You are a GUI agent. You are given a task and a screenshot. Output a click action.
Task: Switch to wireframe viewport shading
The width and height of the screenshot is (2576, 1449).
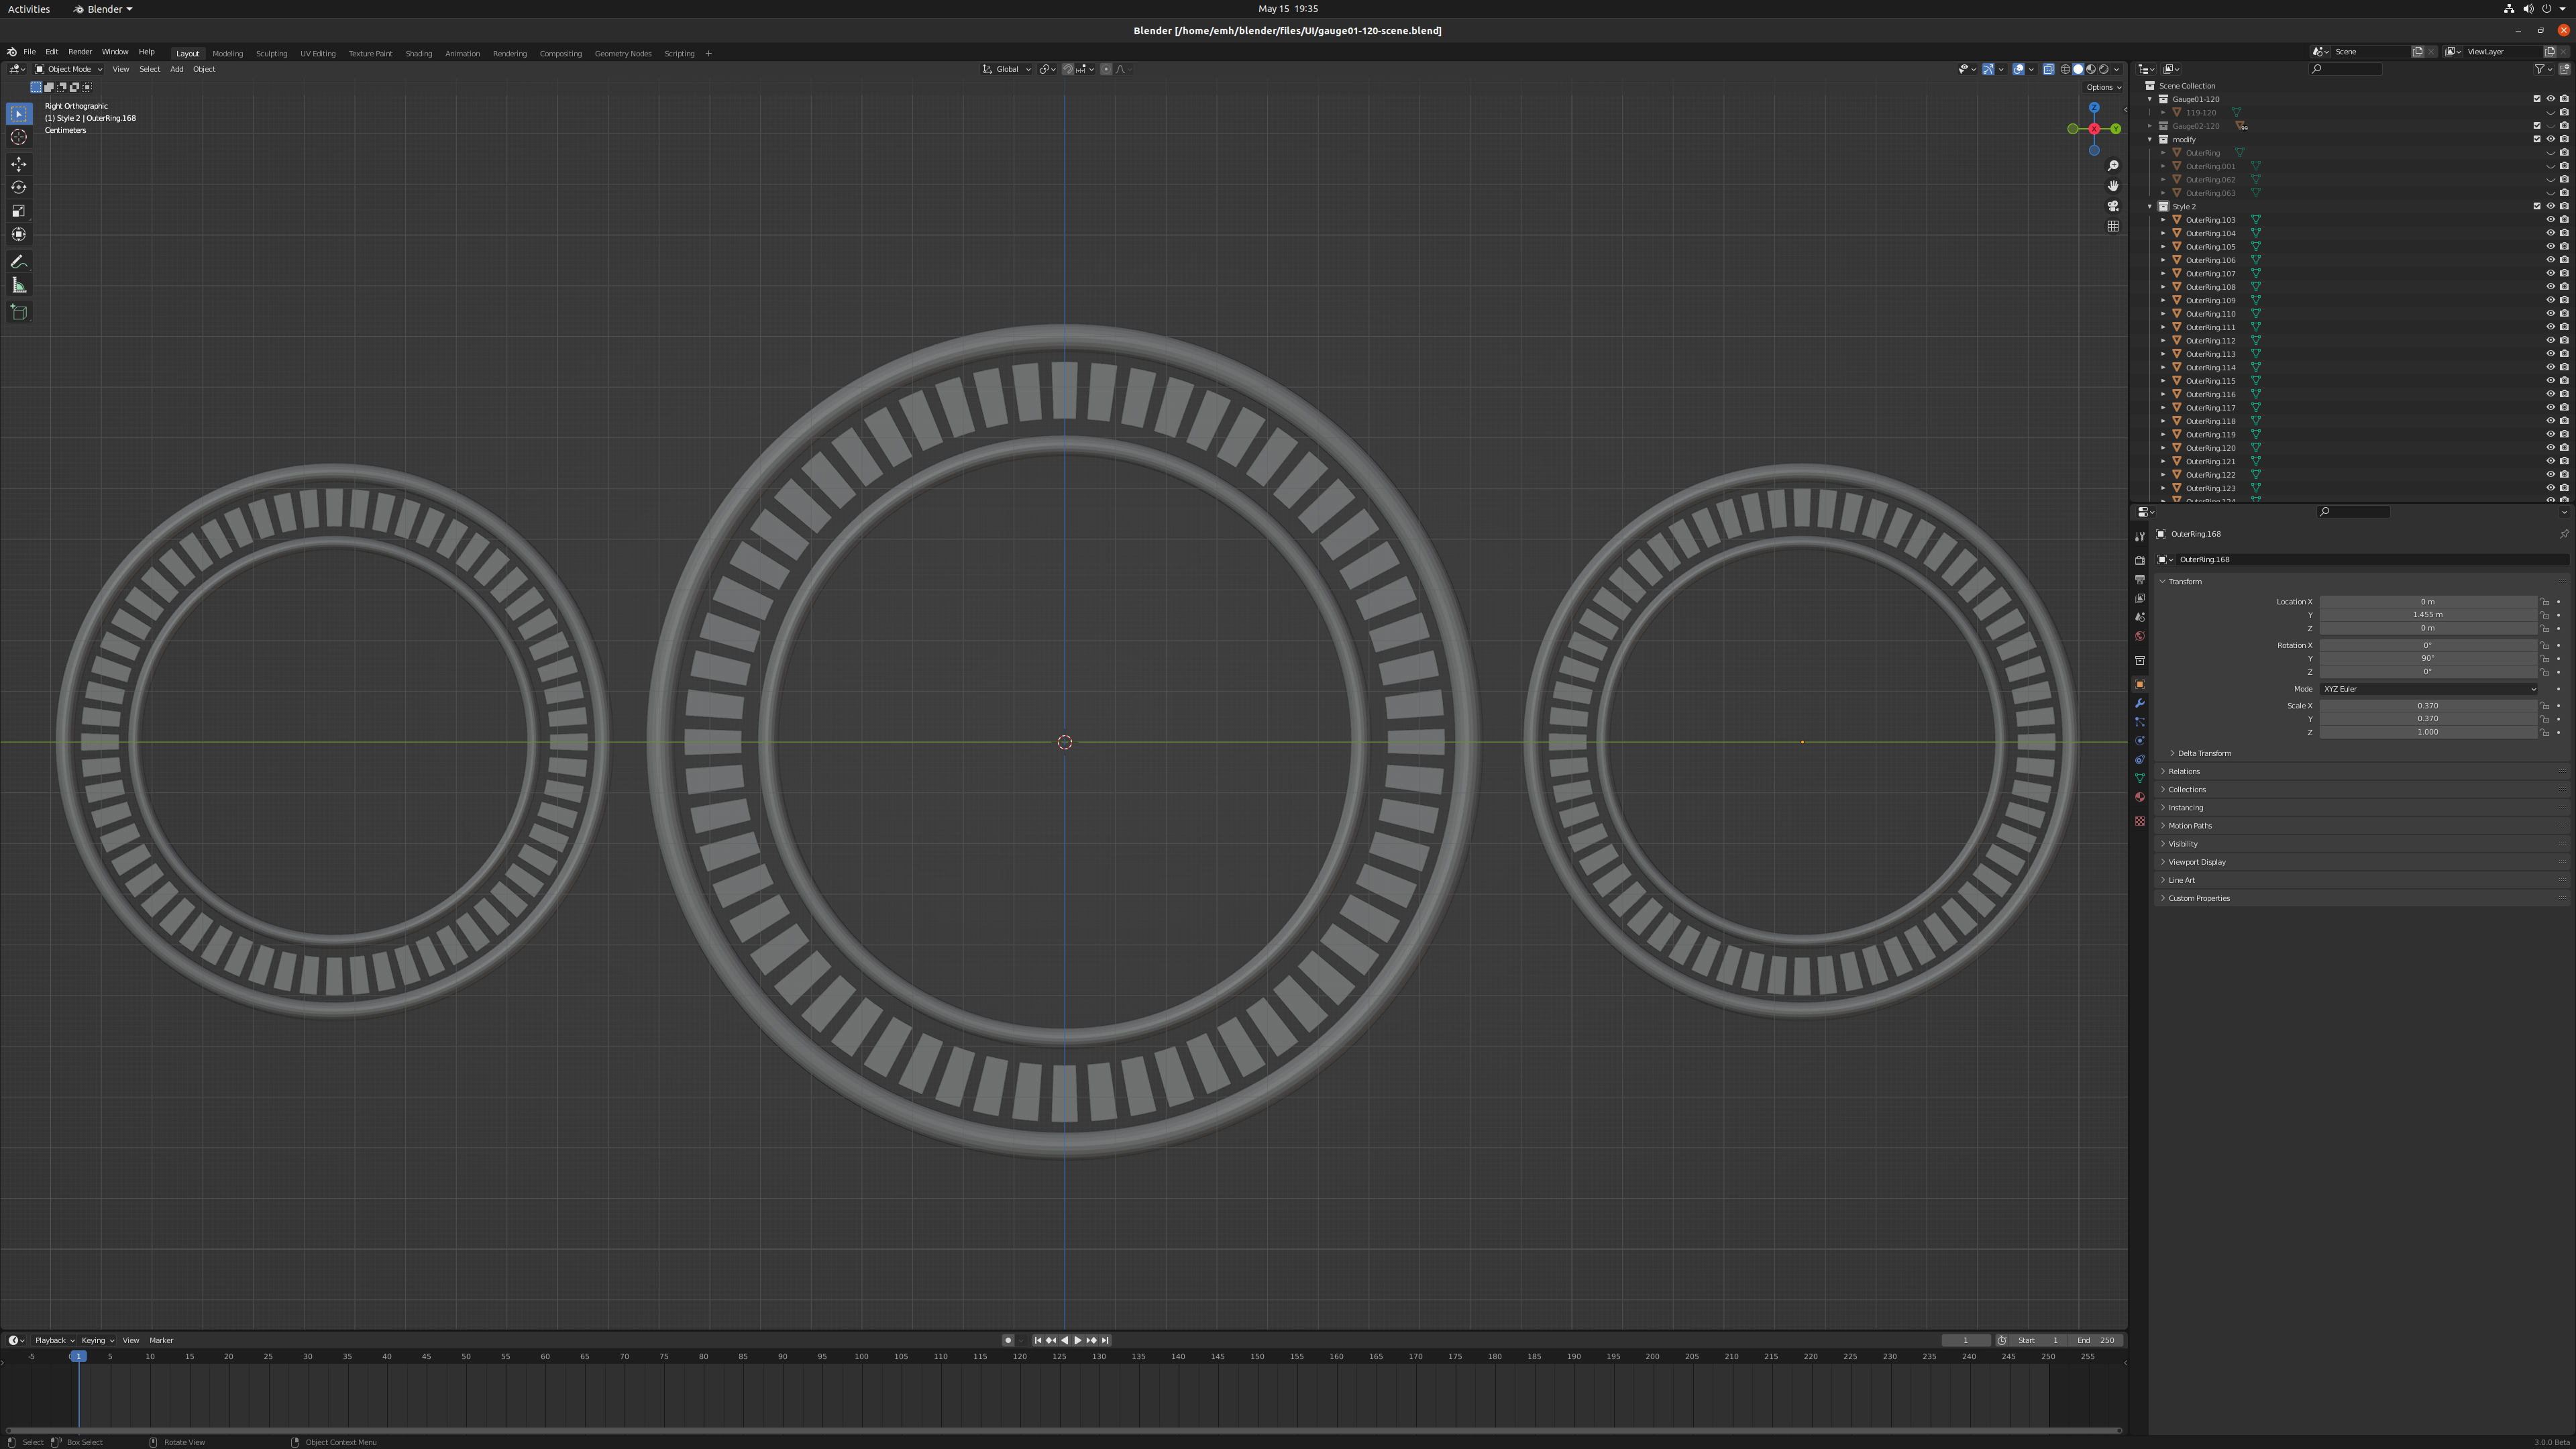tap(2065, 69)
